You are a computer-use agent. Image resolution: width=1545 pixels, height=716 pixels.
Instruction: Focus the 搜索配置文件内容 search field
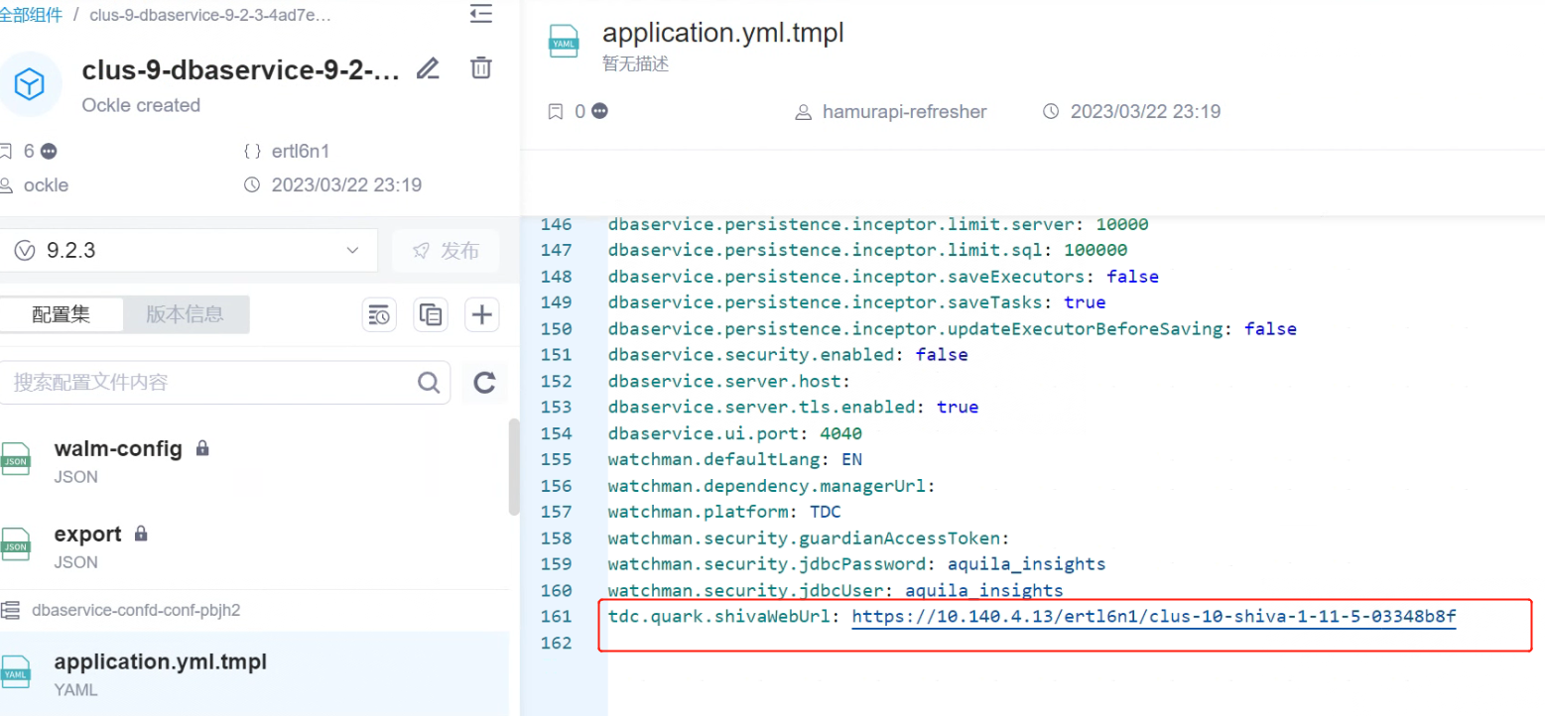(208, 383)
